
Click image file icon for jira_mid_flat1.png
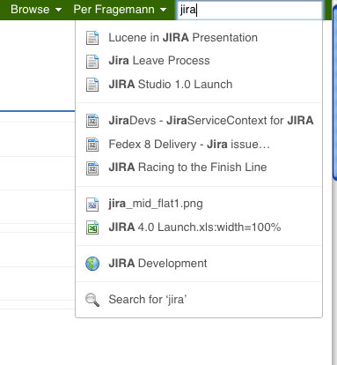92,205
